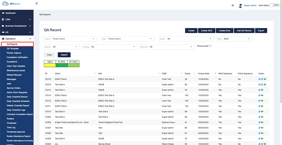Click edit pencil icon for record 37216

coord(262,79)
